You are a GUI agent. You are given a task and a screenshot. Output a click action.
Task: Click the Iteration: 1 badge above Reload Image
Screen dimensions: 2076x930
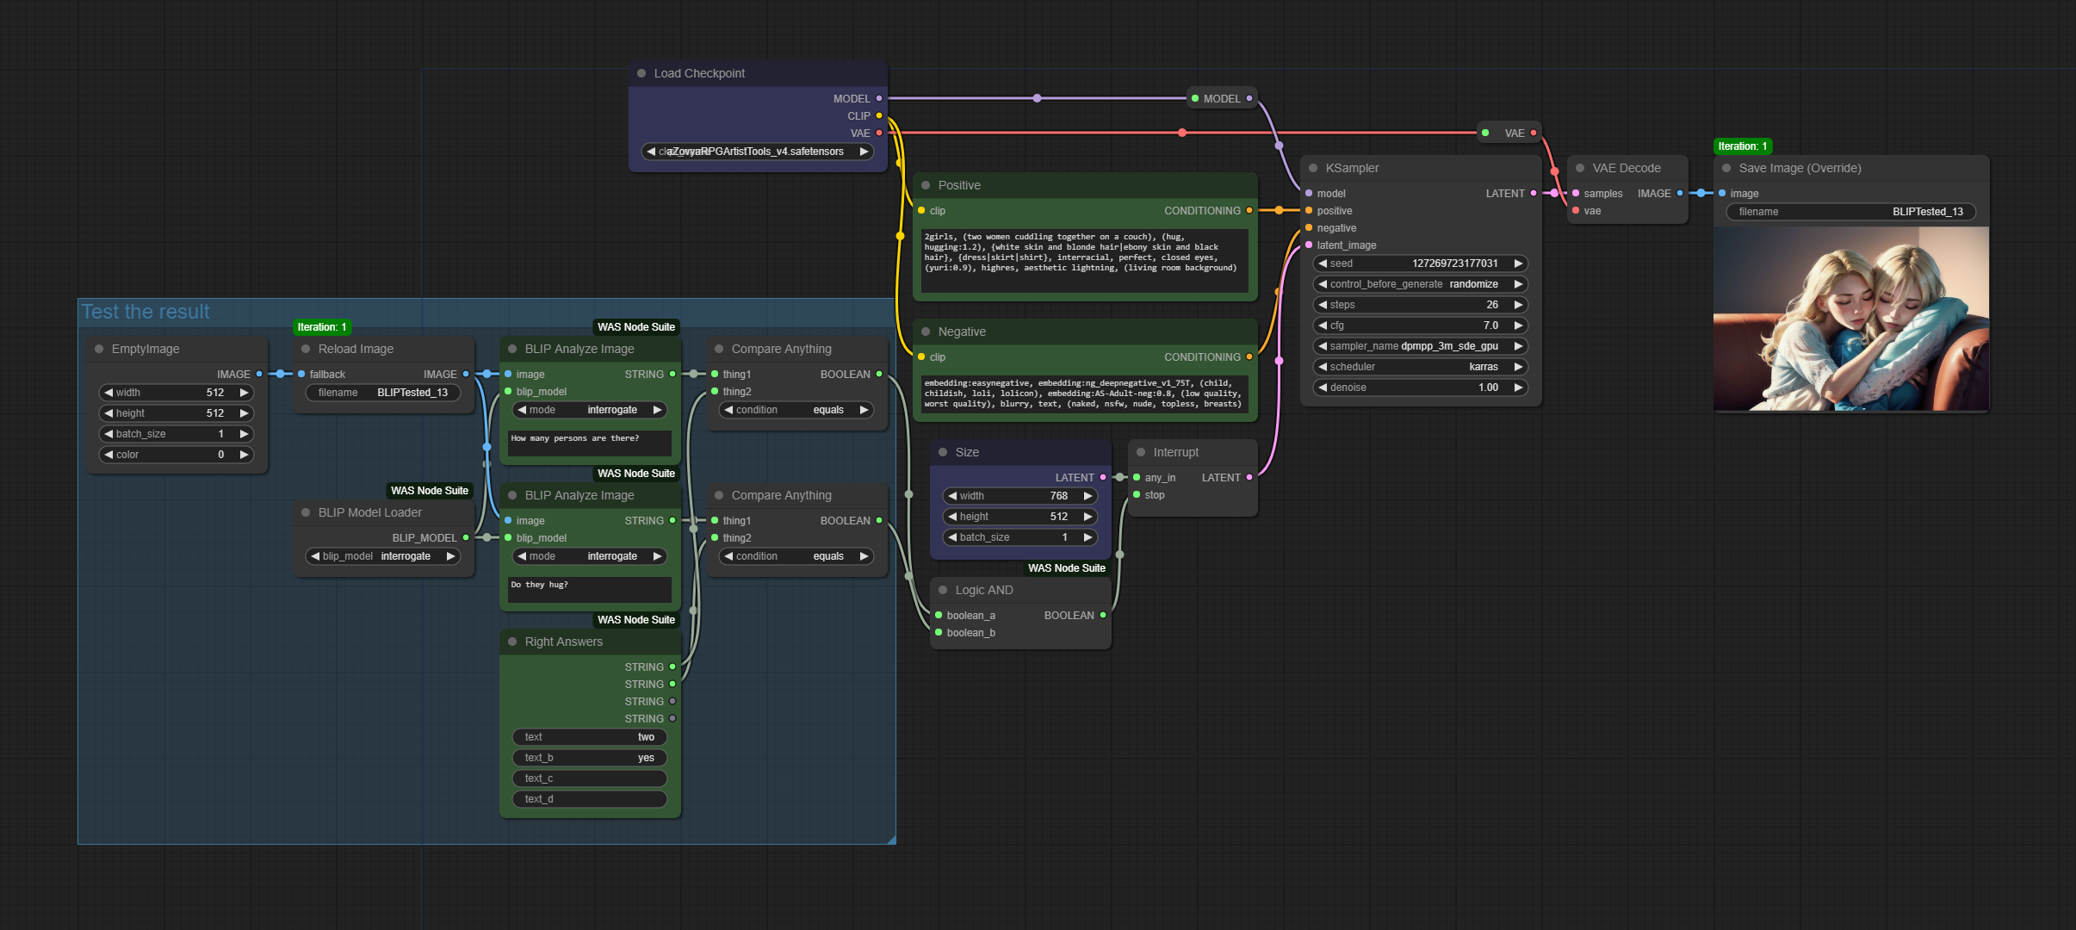coord(321,327)
